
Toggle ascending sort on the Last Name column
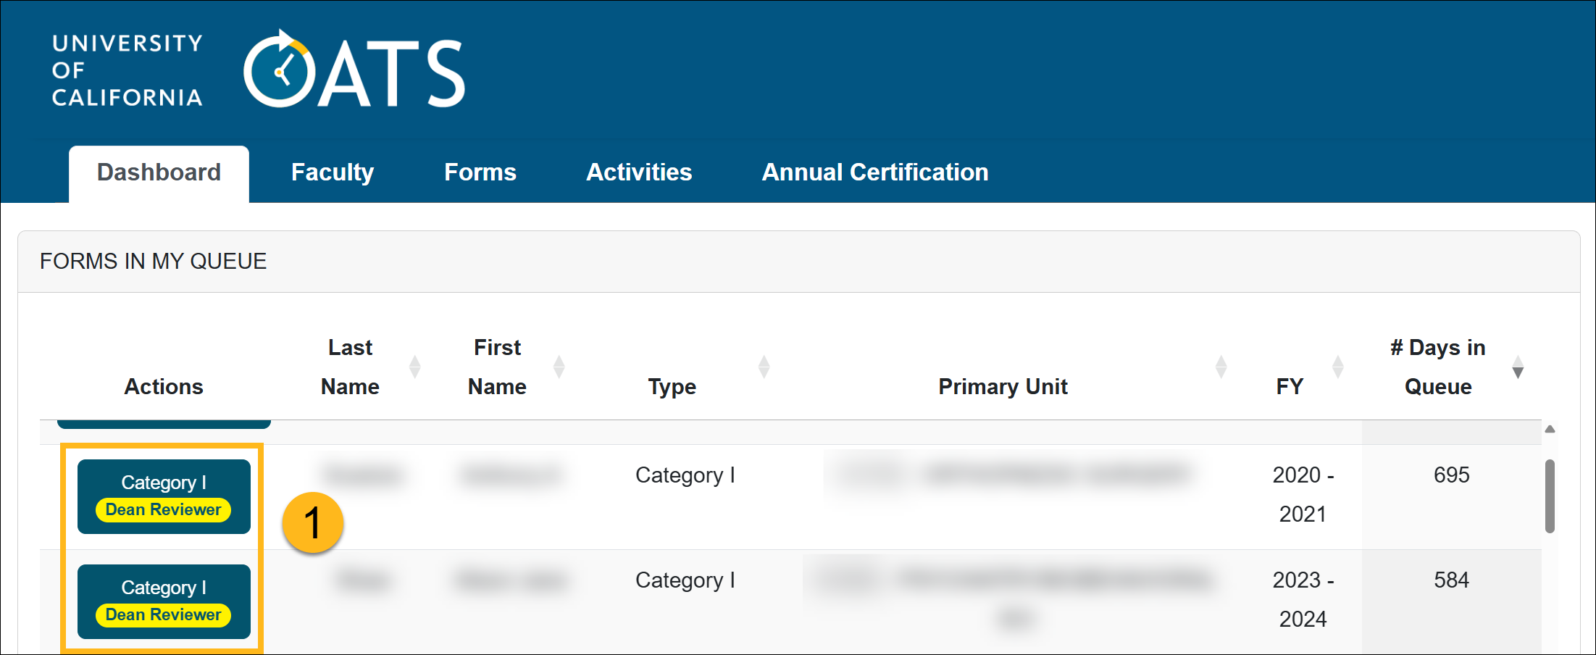(x=414, y=367)
